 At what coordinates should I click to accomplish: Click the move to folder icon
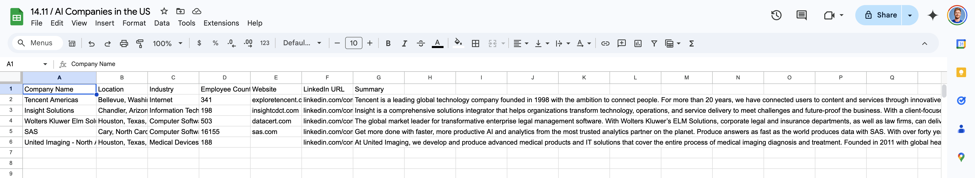pyautogui.click(x=180, y=11)
